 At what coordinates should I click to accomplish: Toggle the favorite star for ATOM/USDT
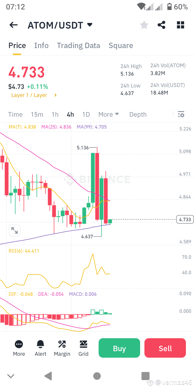[144, 25]
